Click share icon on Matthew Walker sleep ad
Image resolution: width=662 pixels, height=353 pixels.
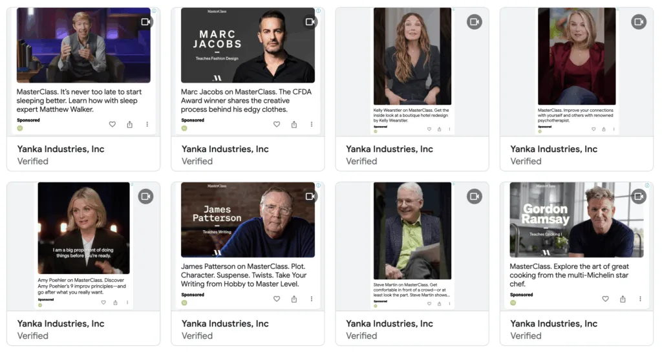[x=129, y=124]
